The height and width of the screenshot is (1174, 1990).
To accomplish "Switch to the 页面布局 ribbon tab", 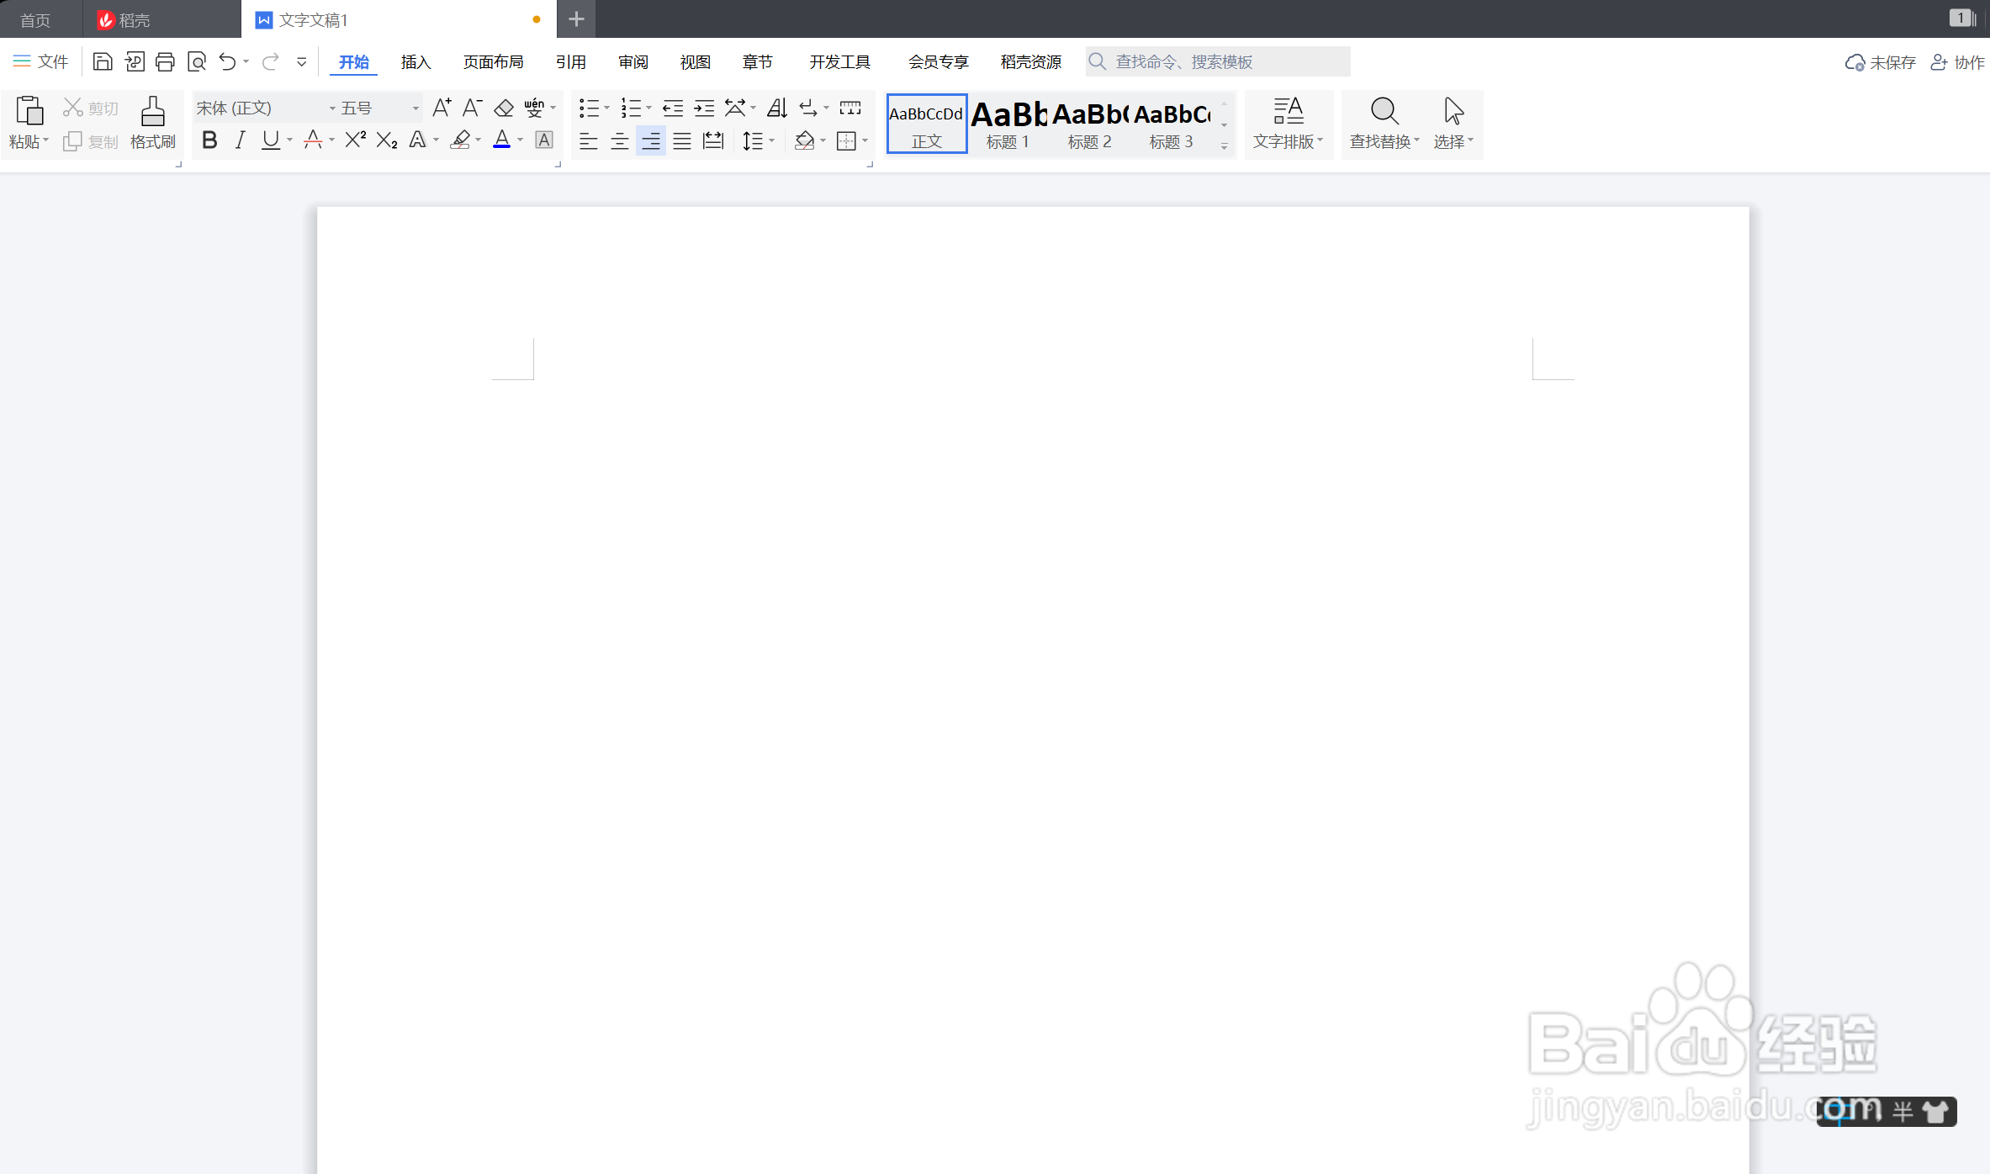I will pyautogui.click(x=494, y=62).
